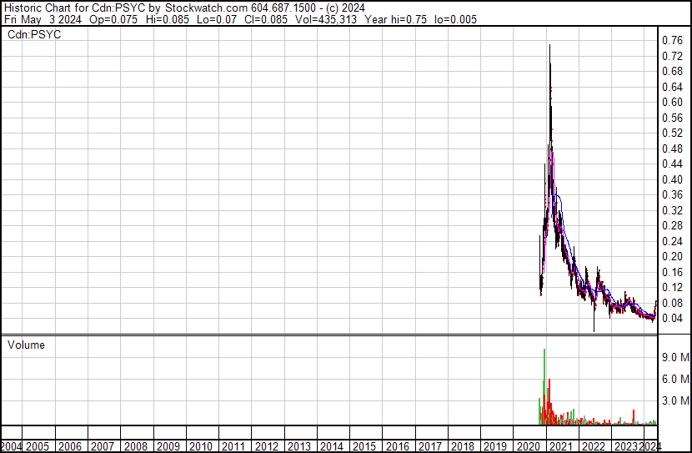692x453 pixels.
Task: Click the 3.0 M volume axis label
Action: point(674,401)
